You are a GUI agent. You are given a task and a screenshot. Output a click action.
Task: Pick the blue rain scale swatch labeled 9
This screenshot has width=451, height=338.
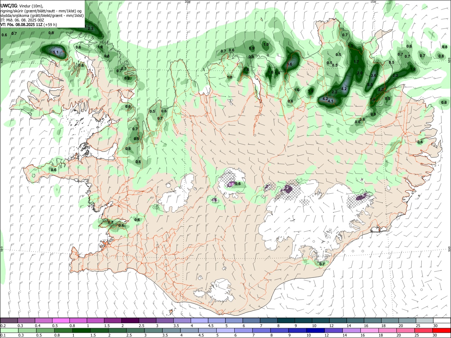297,330
